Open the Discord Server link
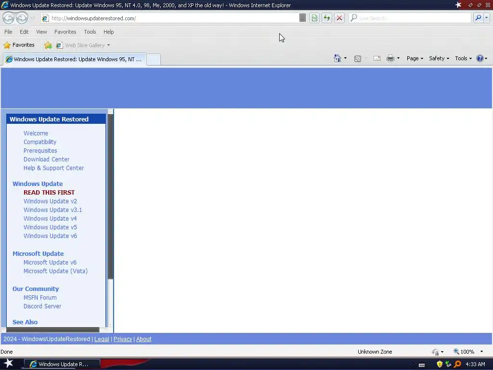This screenshot has height=370, width=493. [x=42, y=306]
